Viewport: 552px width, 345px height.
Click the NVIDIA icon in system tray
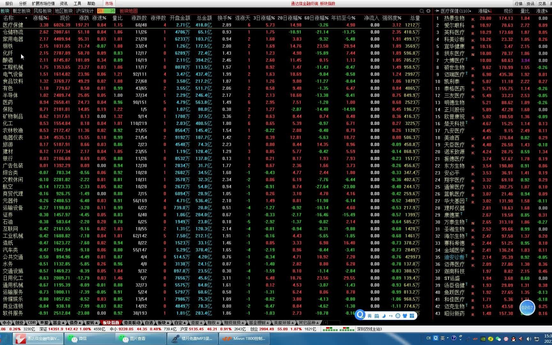(483, 339)
